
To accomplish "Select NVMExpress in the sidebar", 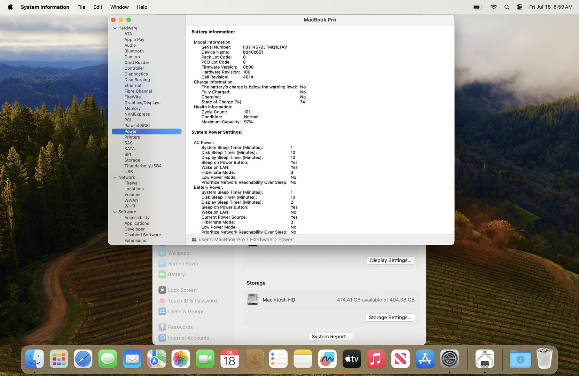I will pos(137,114).
